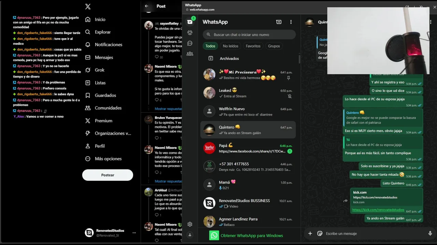Open the +57 301 4177655 chat
Screen dimensions: 437x245
(x=248, y=167)
